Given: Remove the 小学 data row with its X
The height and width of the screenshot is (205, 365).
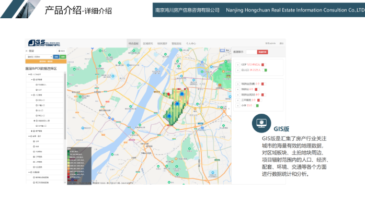Looking at the screenshot, I should [238, 106].
